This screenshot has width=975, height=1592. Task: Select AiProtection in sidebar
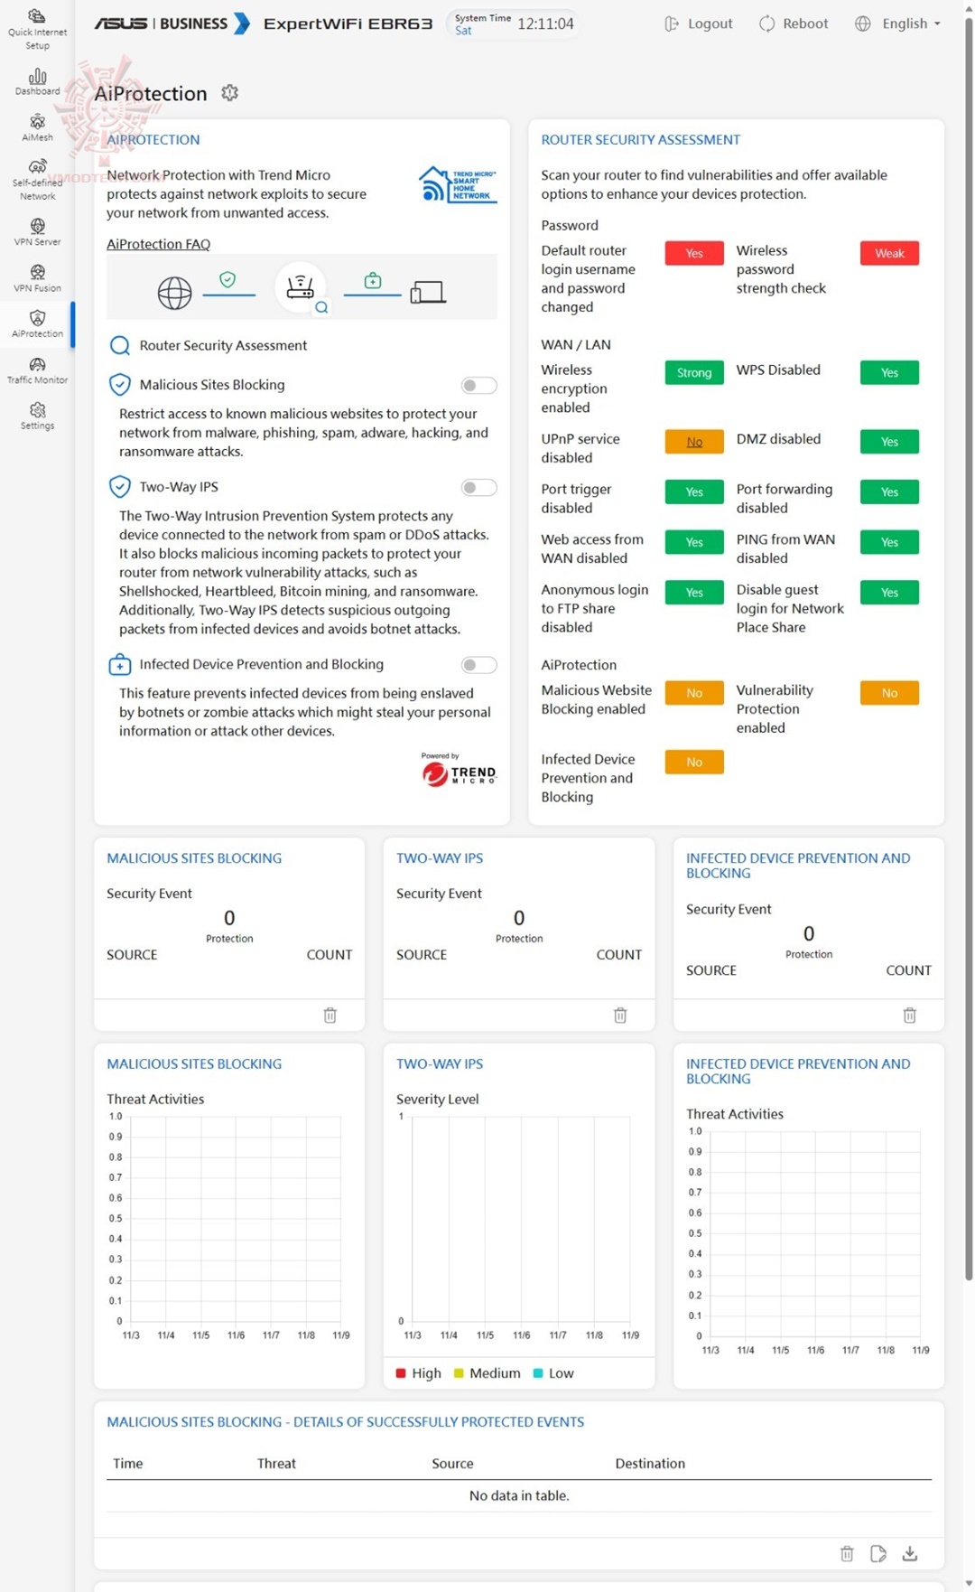(x=37, y=324)
